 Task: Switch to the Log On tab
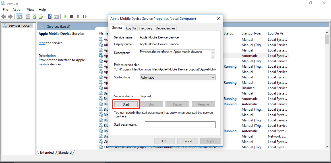pyautogui.click(x=131, y=28)
